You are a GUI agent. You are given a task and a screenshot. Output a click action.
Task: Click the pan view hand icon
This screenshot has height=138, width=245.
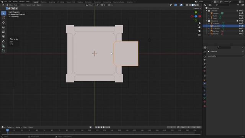199,27
